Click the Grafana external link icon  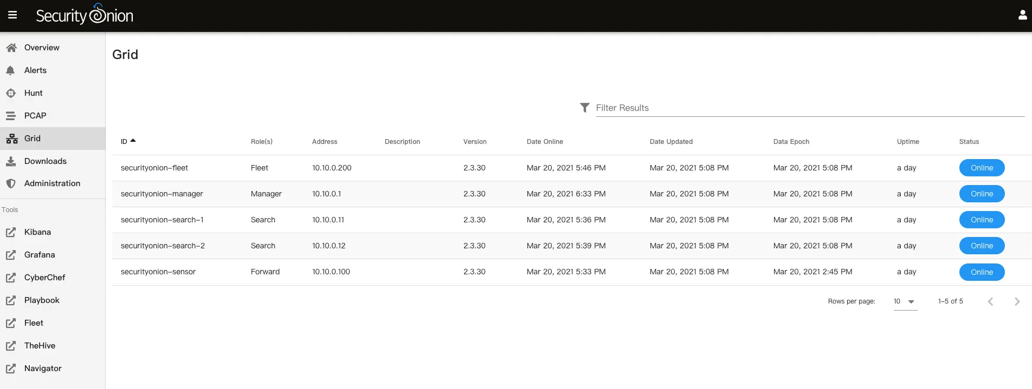click(11, 255)
